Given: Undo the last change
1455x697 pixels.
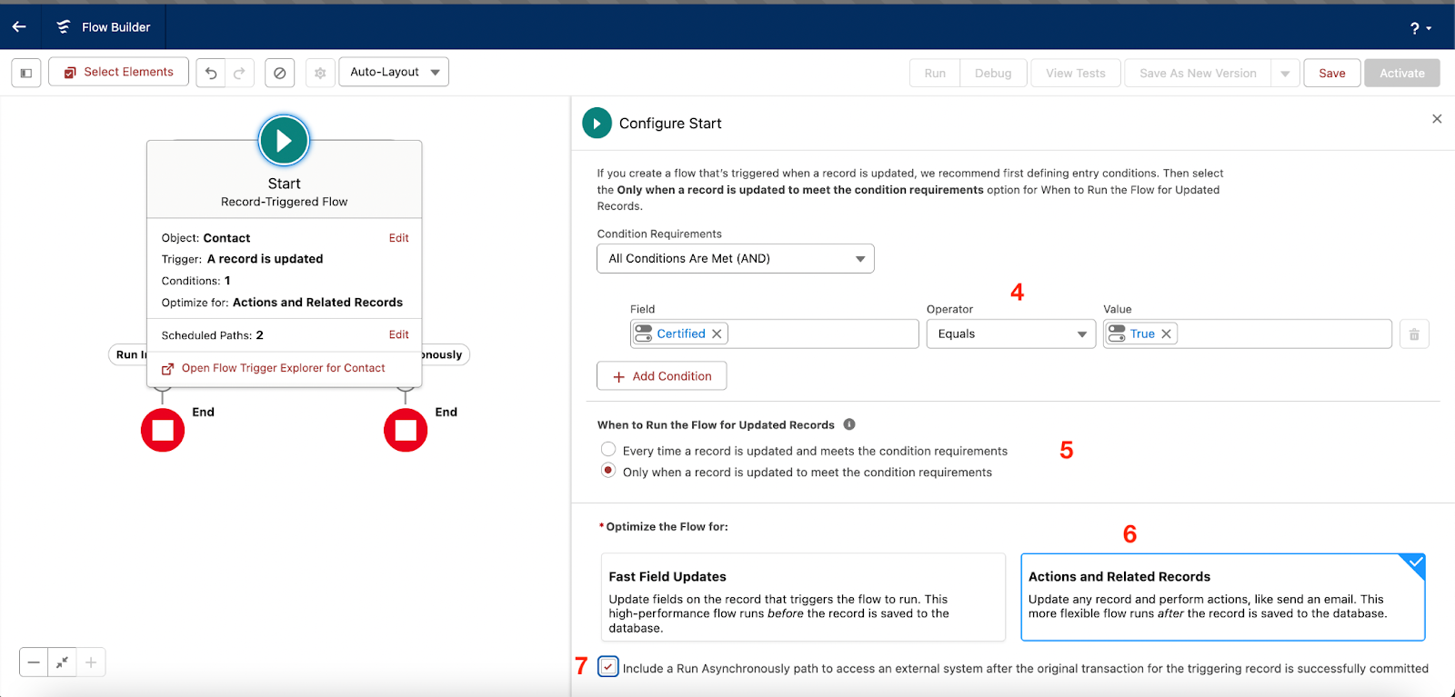Looking at the screenshot, I should pyautogui.click(x=211, y=73).
